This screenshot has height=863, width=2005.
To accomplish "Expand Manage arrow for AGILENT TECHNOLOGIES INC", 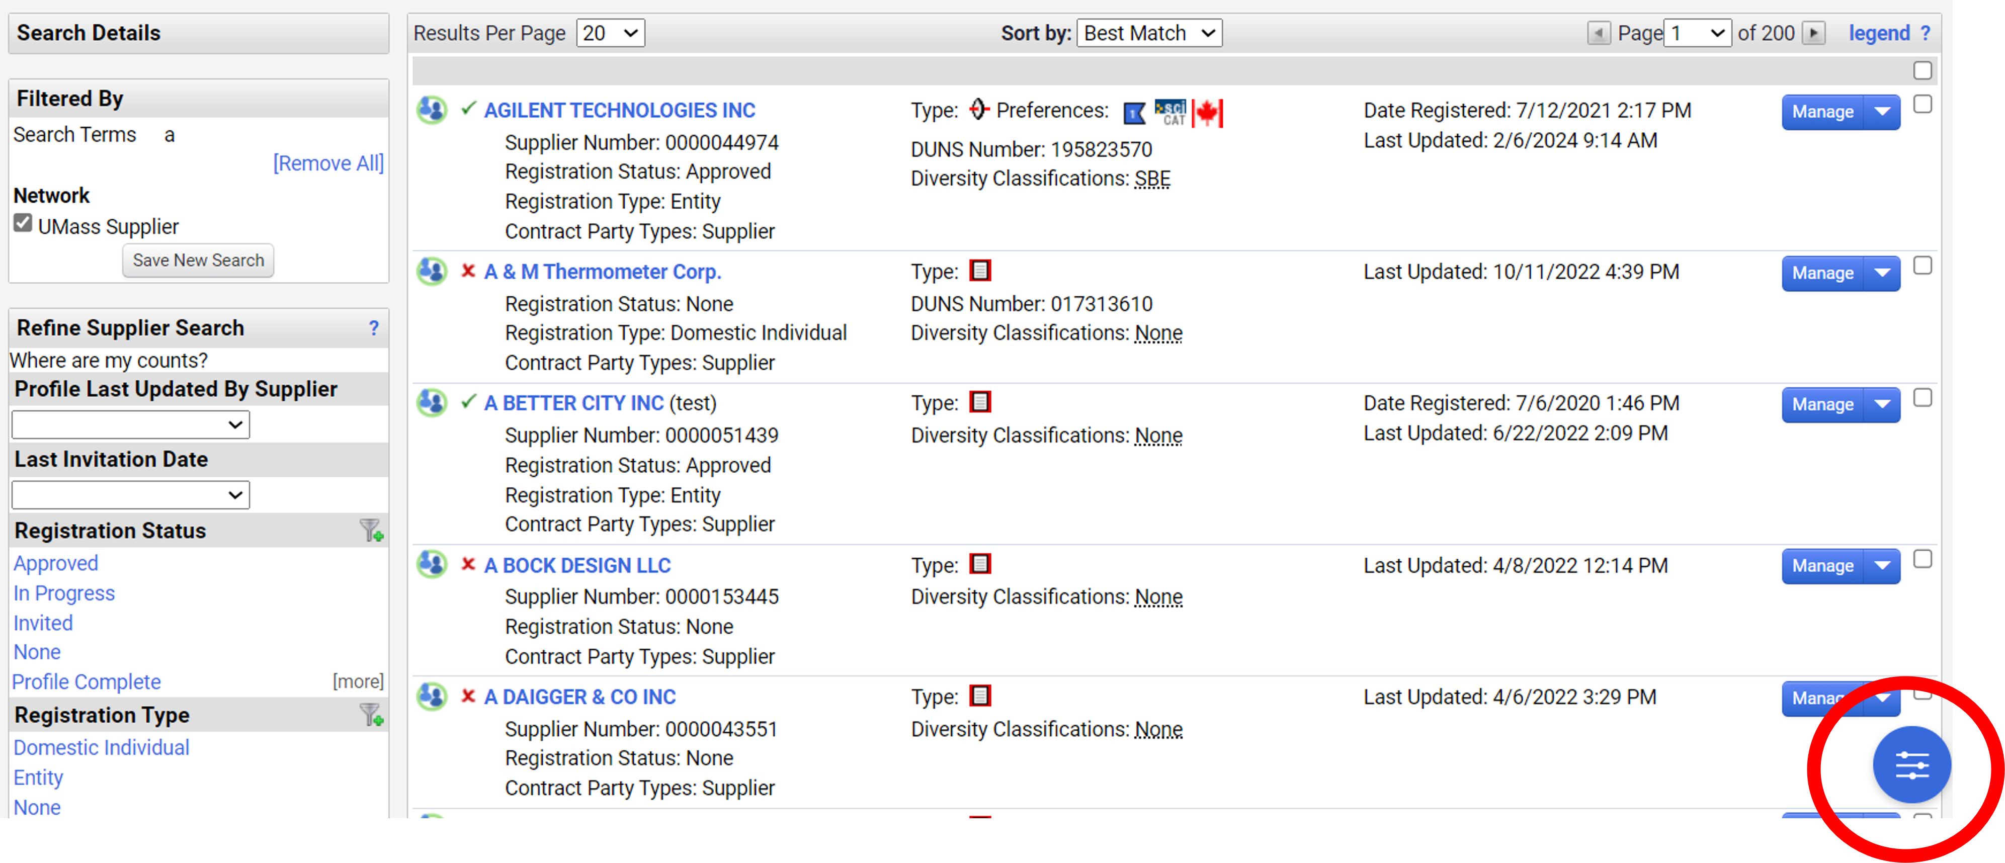I will tap(1882, 112).
